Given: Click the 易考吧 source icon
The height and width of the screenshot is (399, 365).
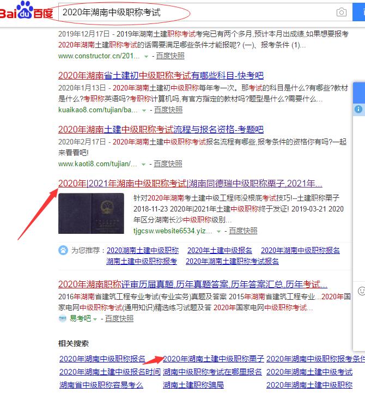Looking at the screenshot, I should (63, 318).
